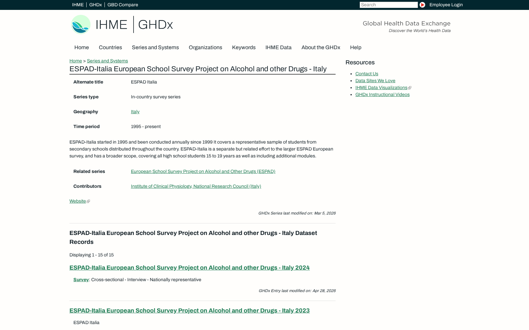This screenshot has height=330, width=529.
Task: Click 'Displaying 1 - 15 of 15' text
Action: coord(92,255)
